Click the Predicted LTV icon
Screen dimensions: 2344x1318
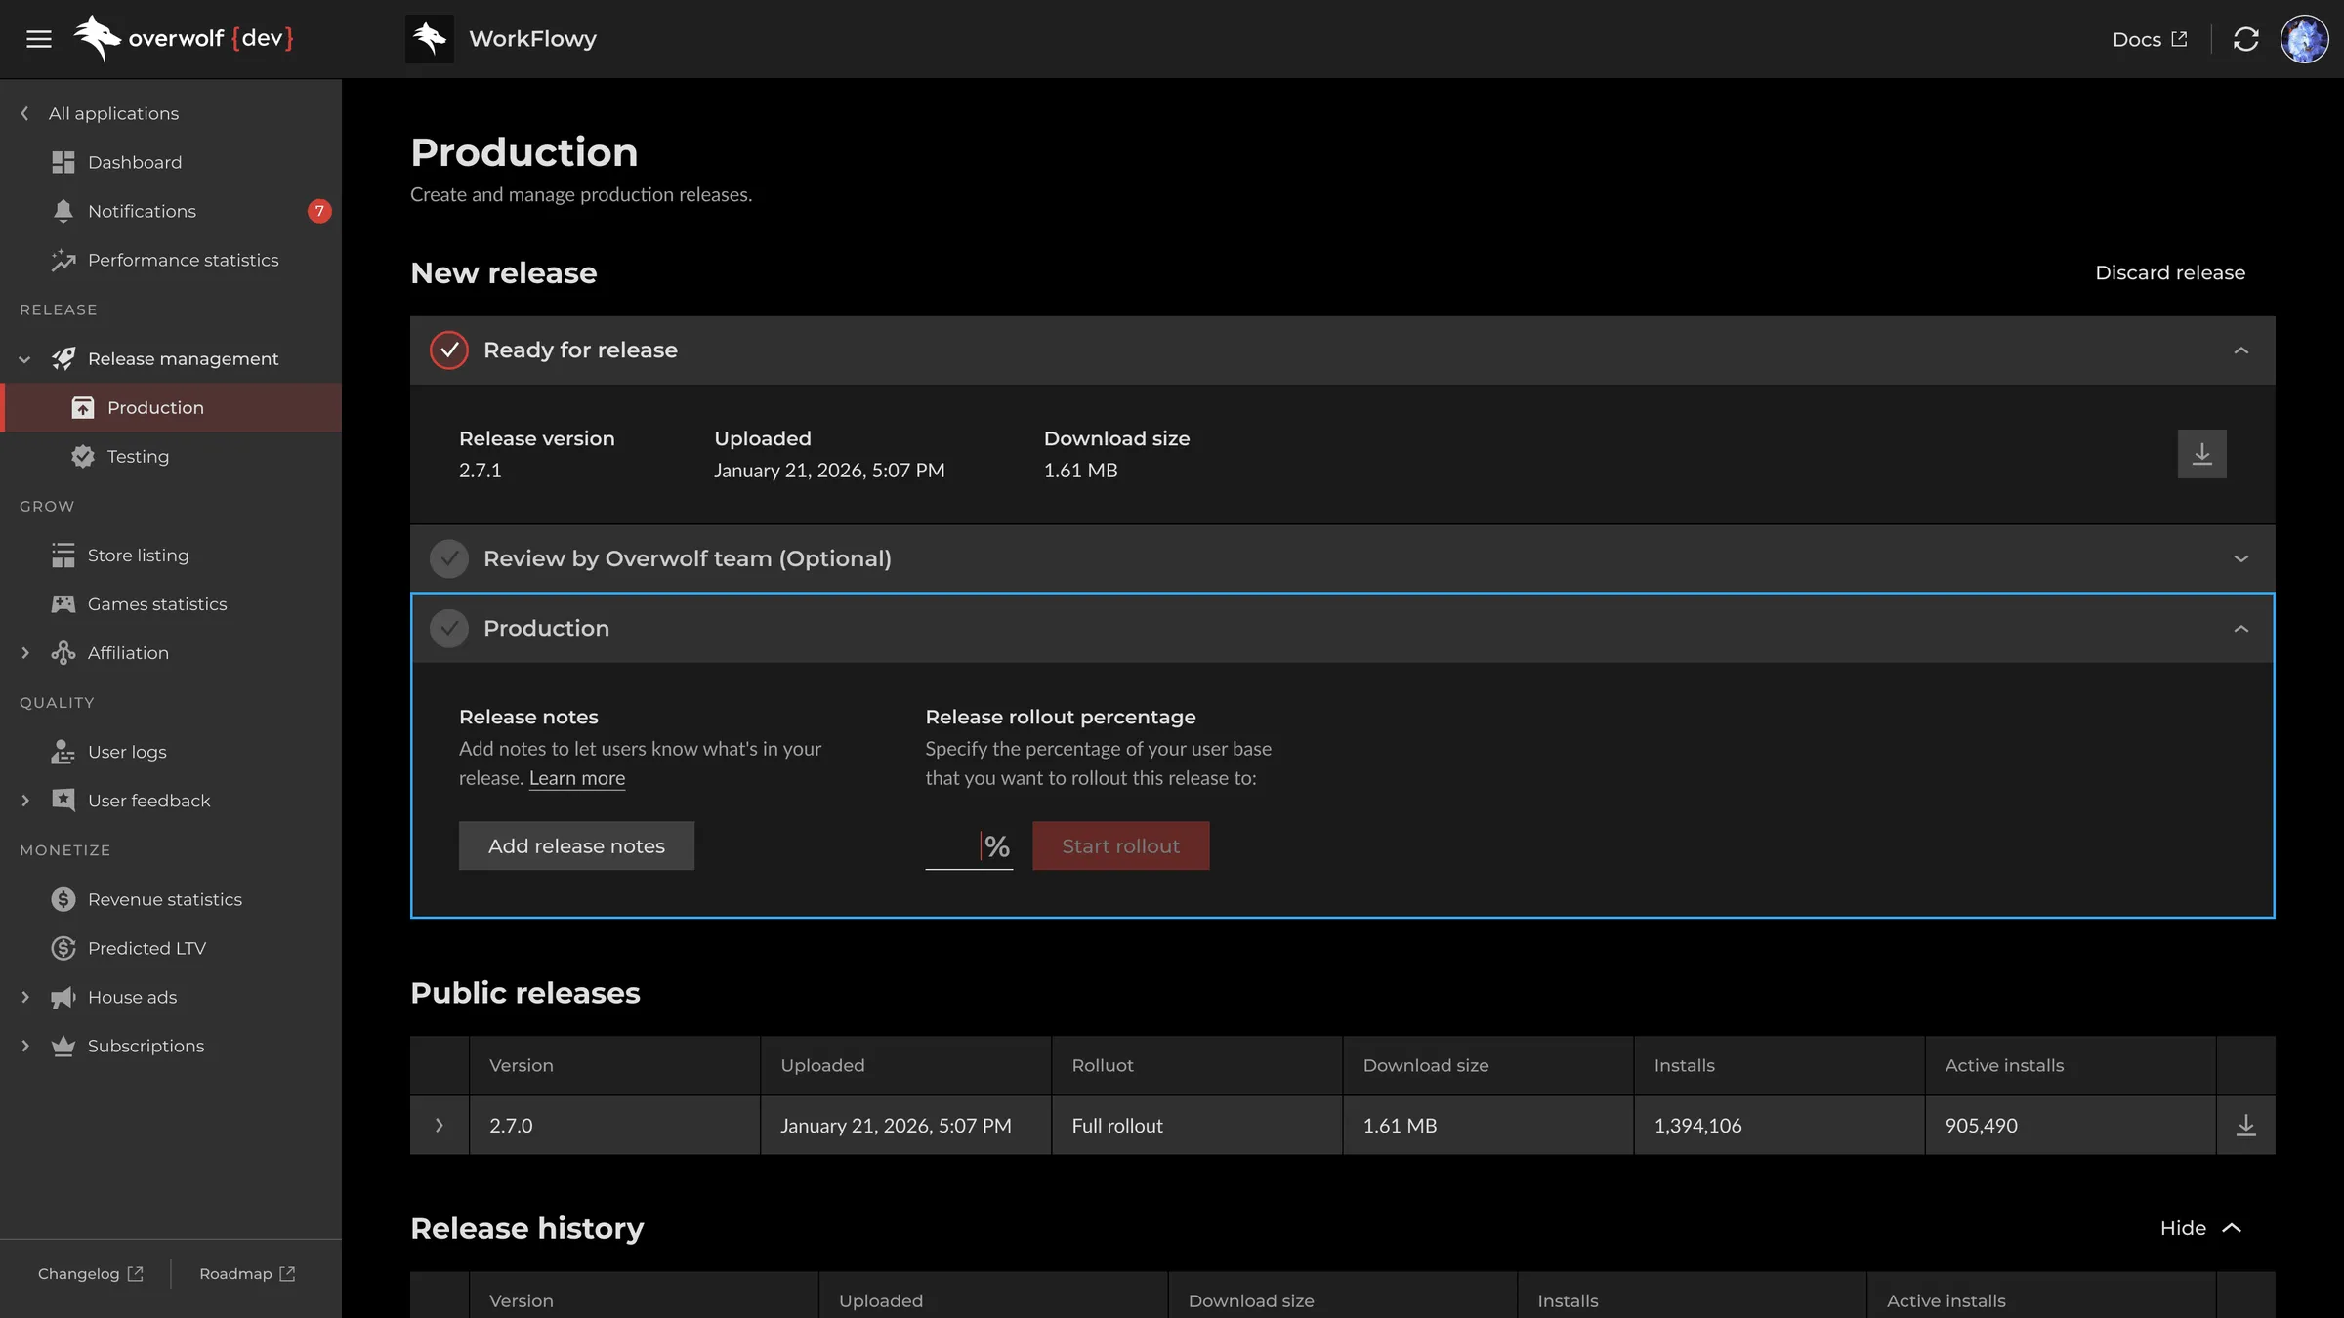click(63, 947)
